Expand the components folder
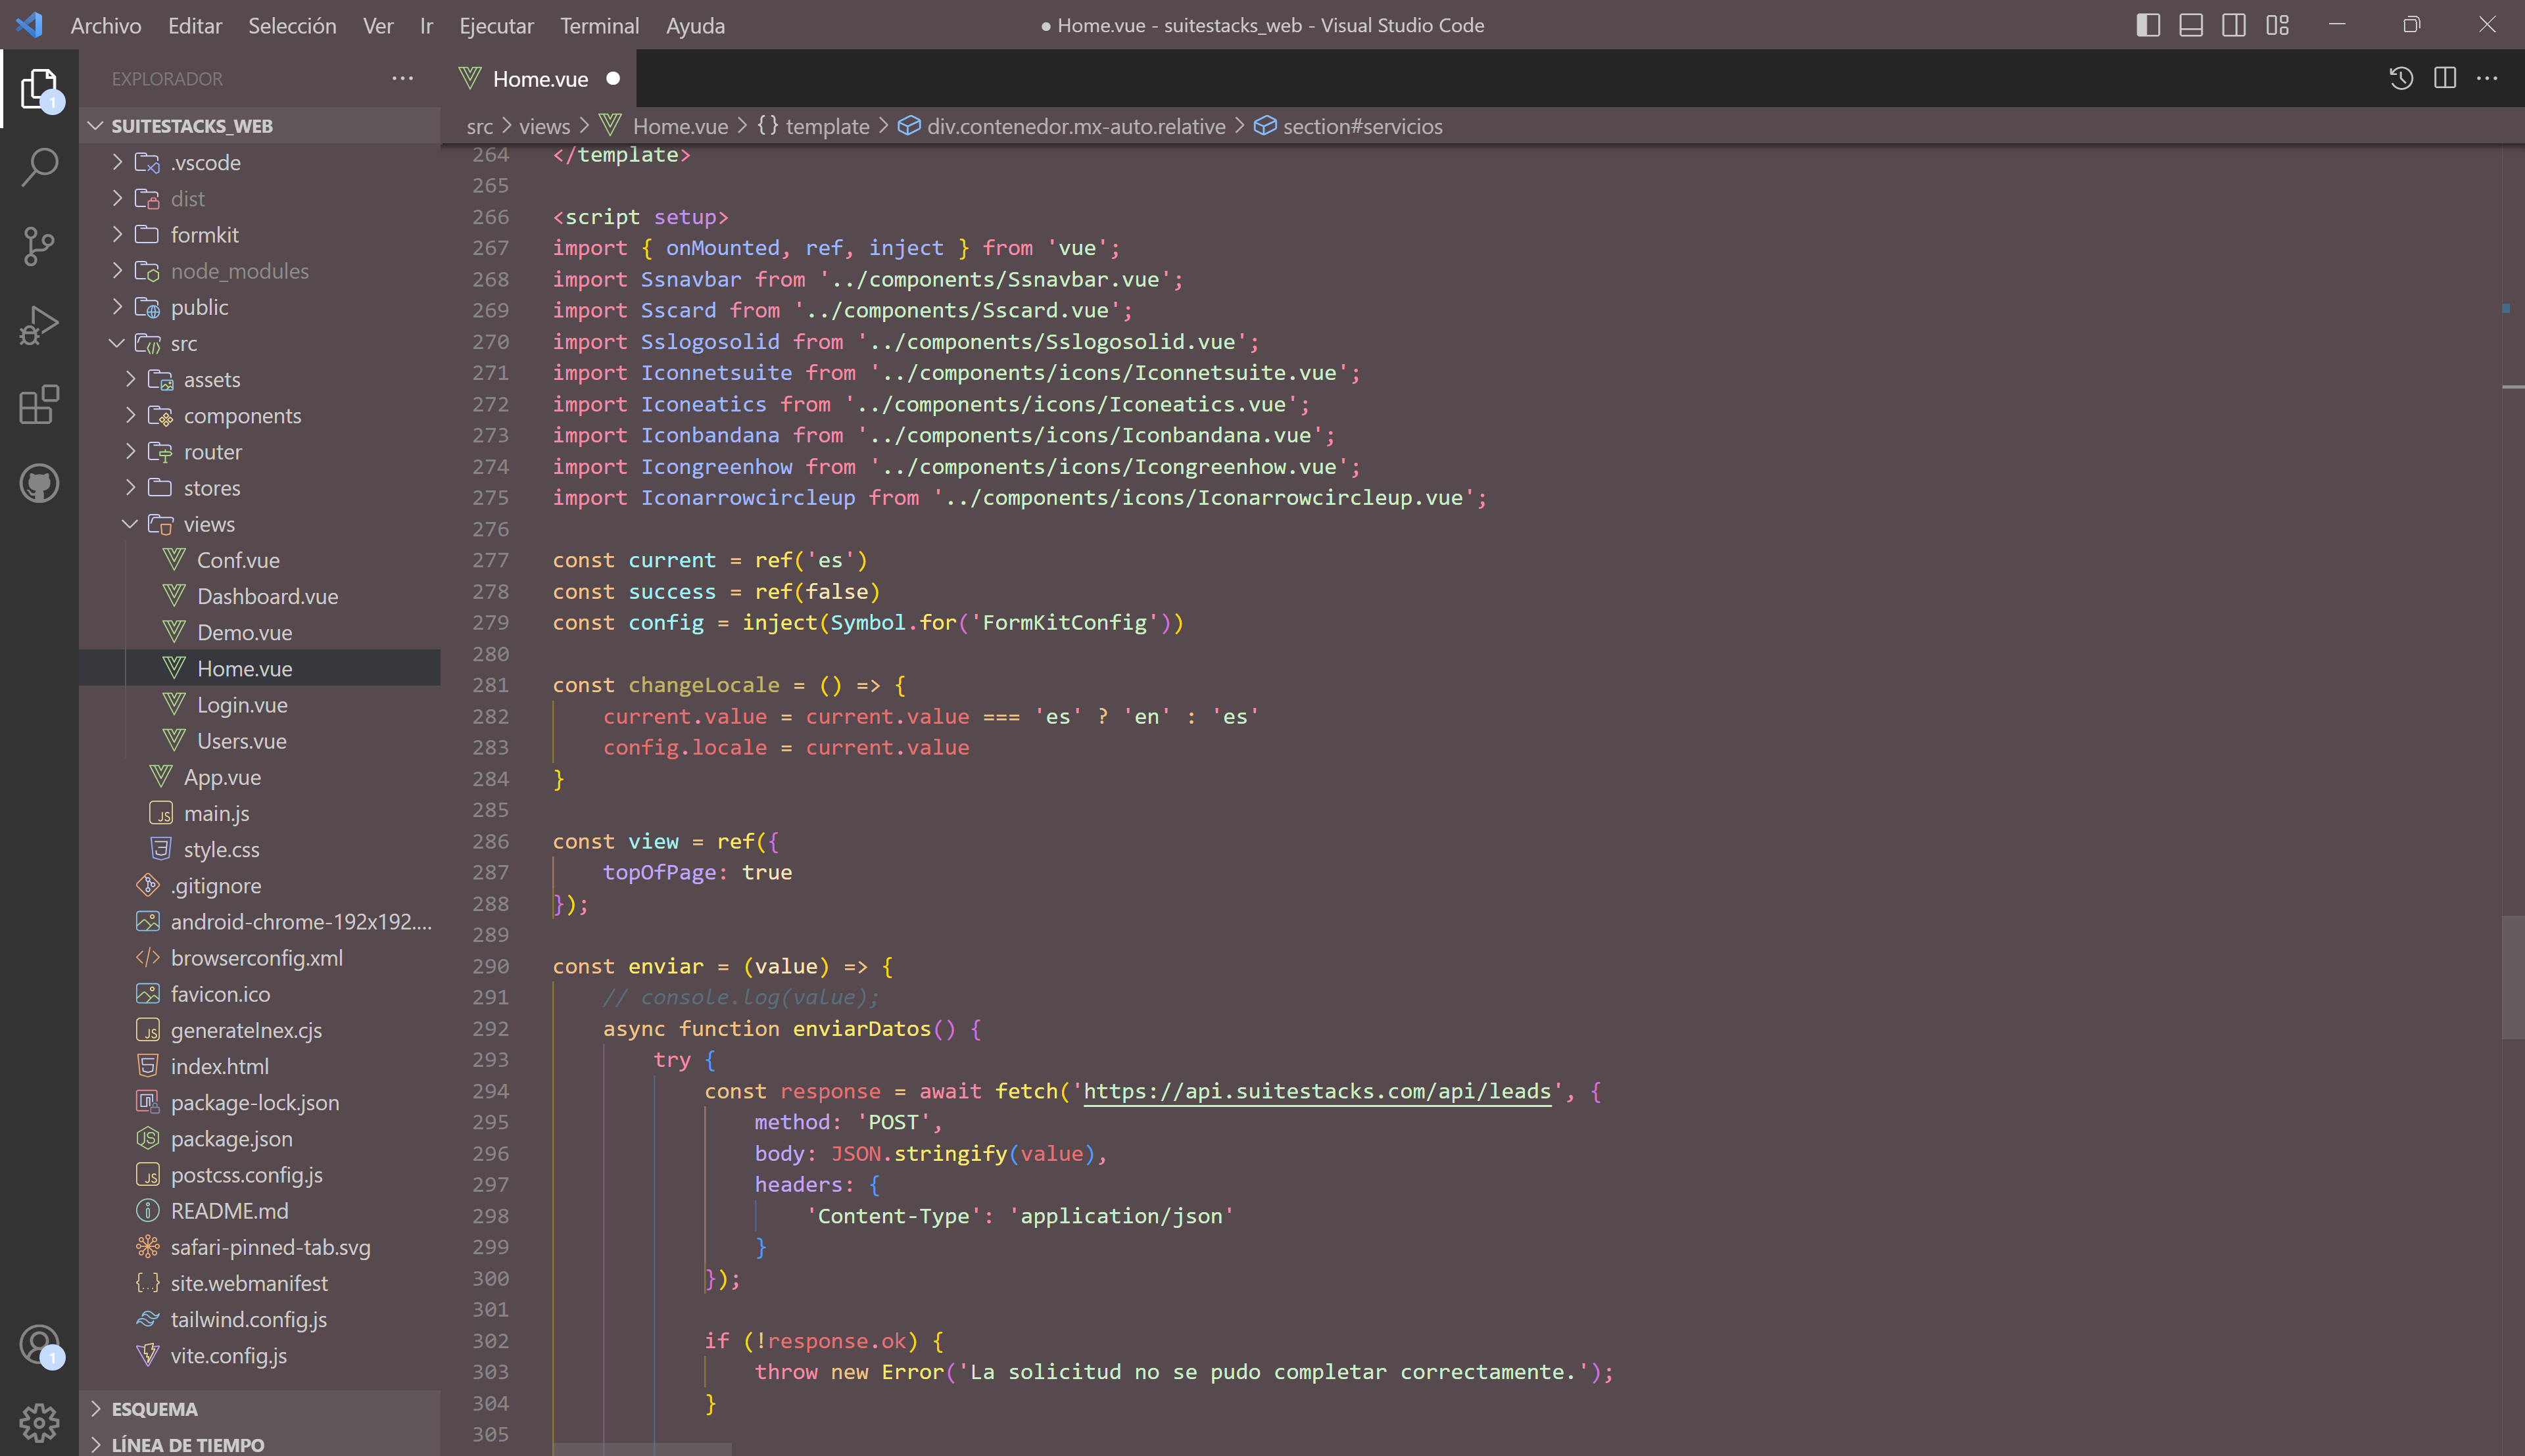Screen dimensions: 2525x1456 (x=241, y=416)
